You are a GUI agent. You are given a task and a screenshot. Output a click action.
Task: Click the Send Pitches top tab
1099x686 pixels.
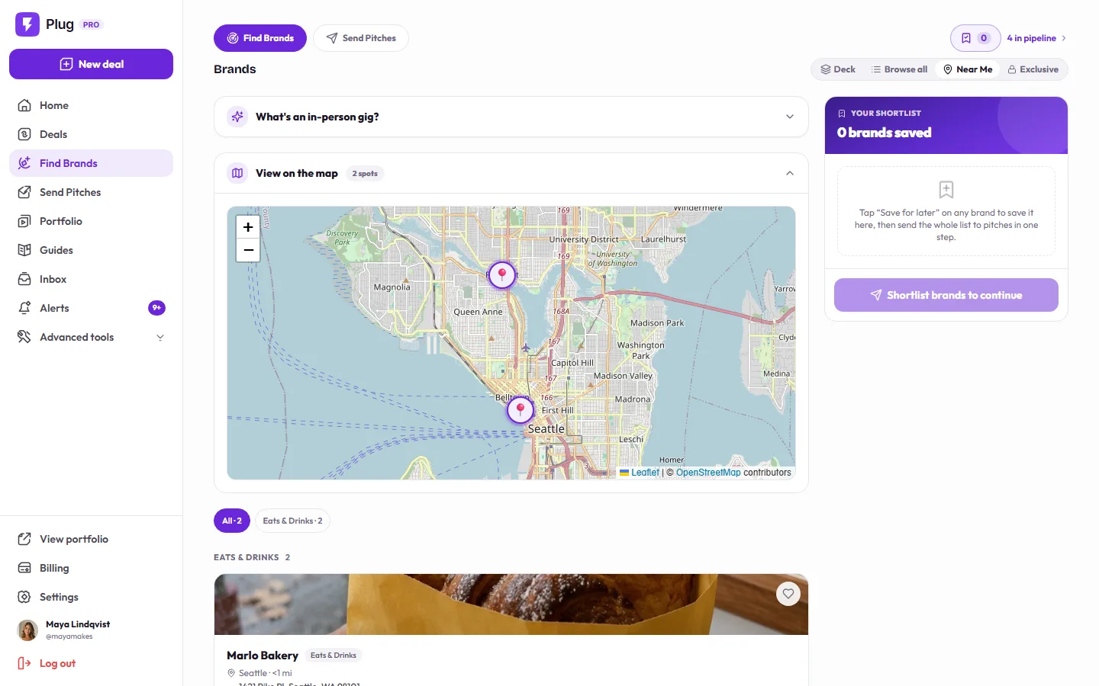(361, 38)
